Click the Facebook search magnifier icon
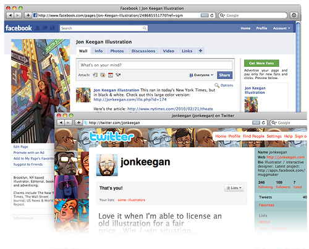The width and height of the screenshot is (309, 249). 145,28
